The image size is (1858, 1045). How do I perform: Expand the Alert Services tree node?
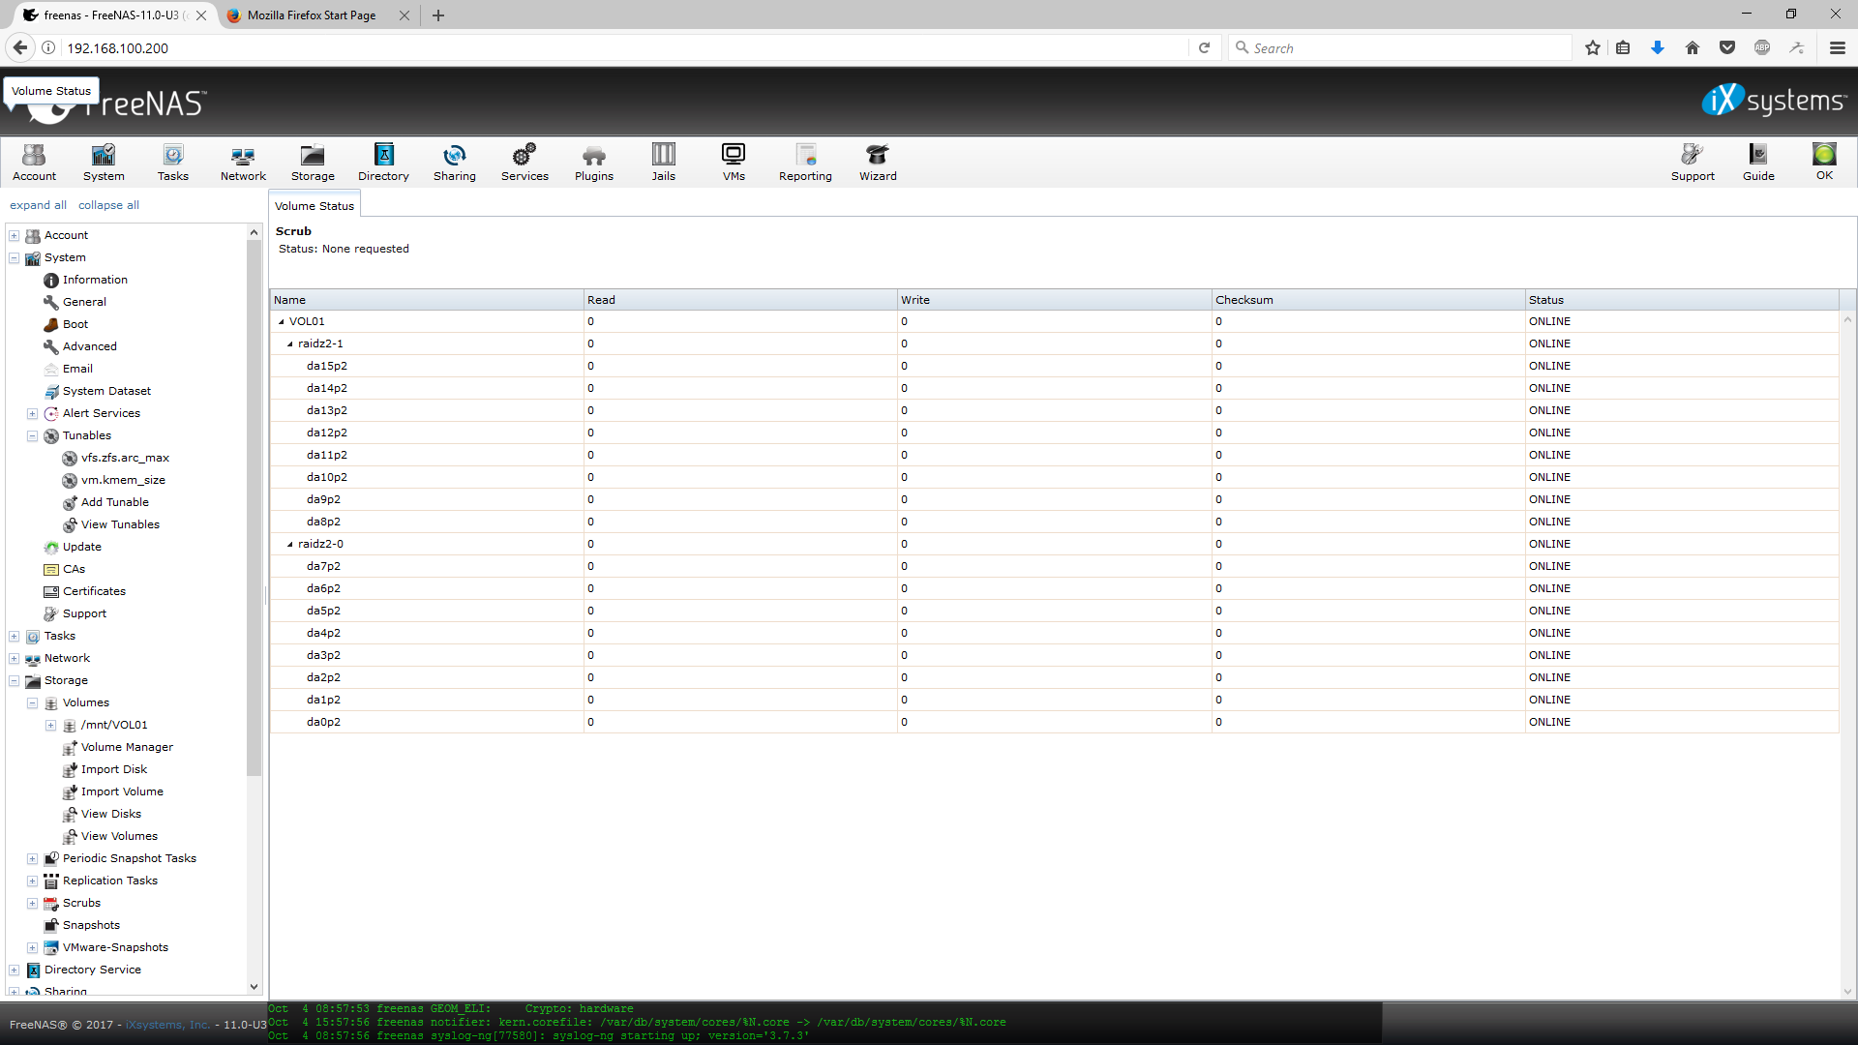(x=32, y=414)
